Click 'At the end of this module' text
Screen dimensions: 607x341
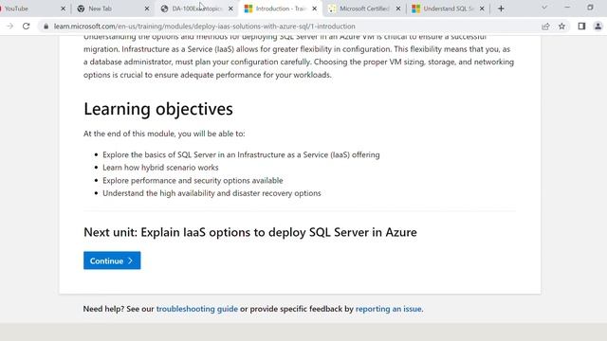tap(164, 134)
